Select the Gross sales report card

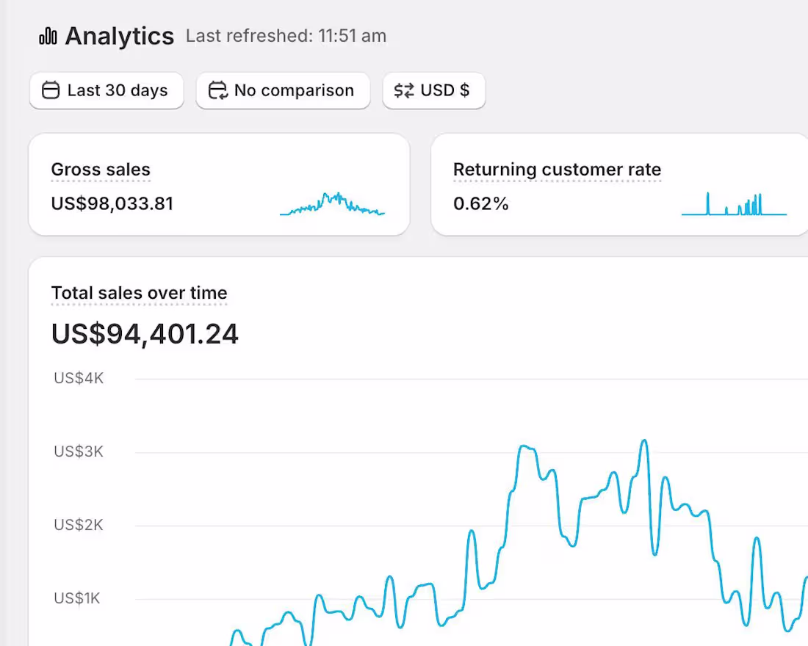tap(219, 184)
